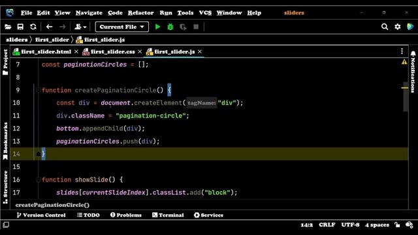Open the File menu
The width and height of the screenshot is (418, 235).
click(26, 13)
